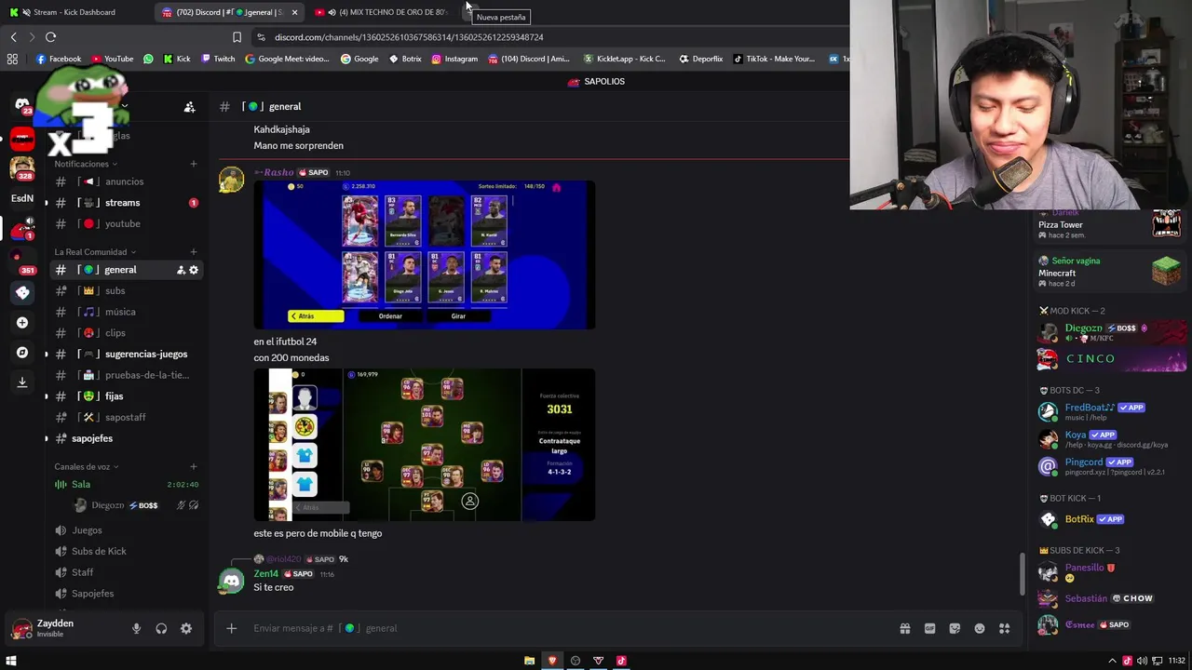Open server with 351 notification badge
The image size is (1192, 670).
point(22,262)
